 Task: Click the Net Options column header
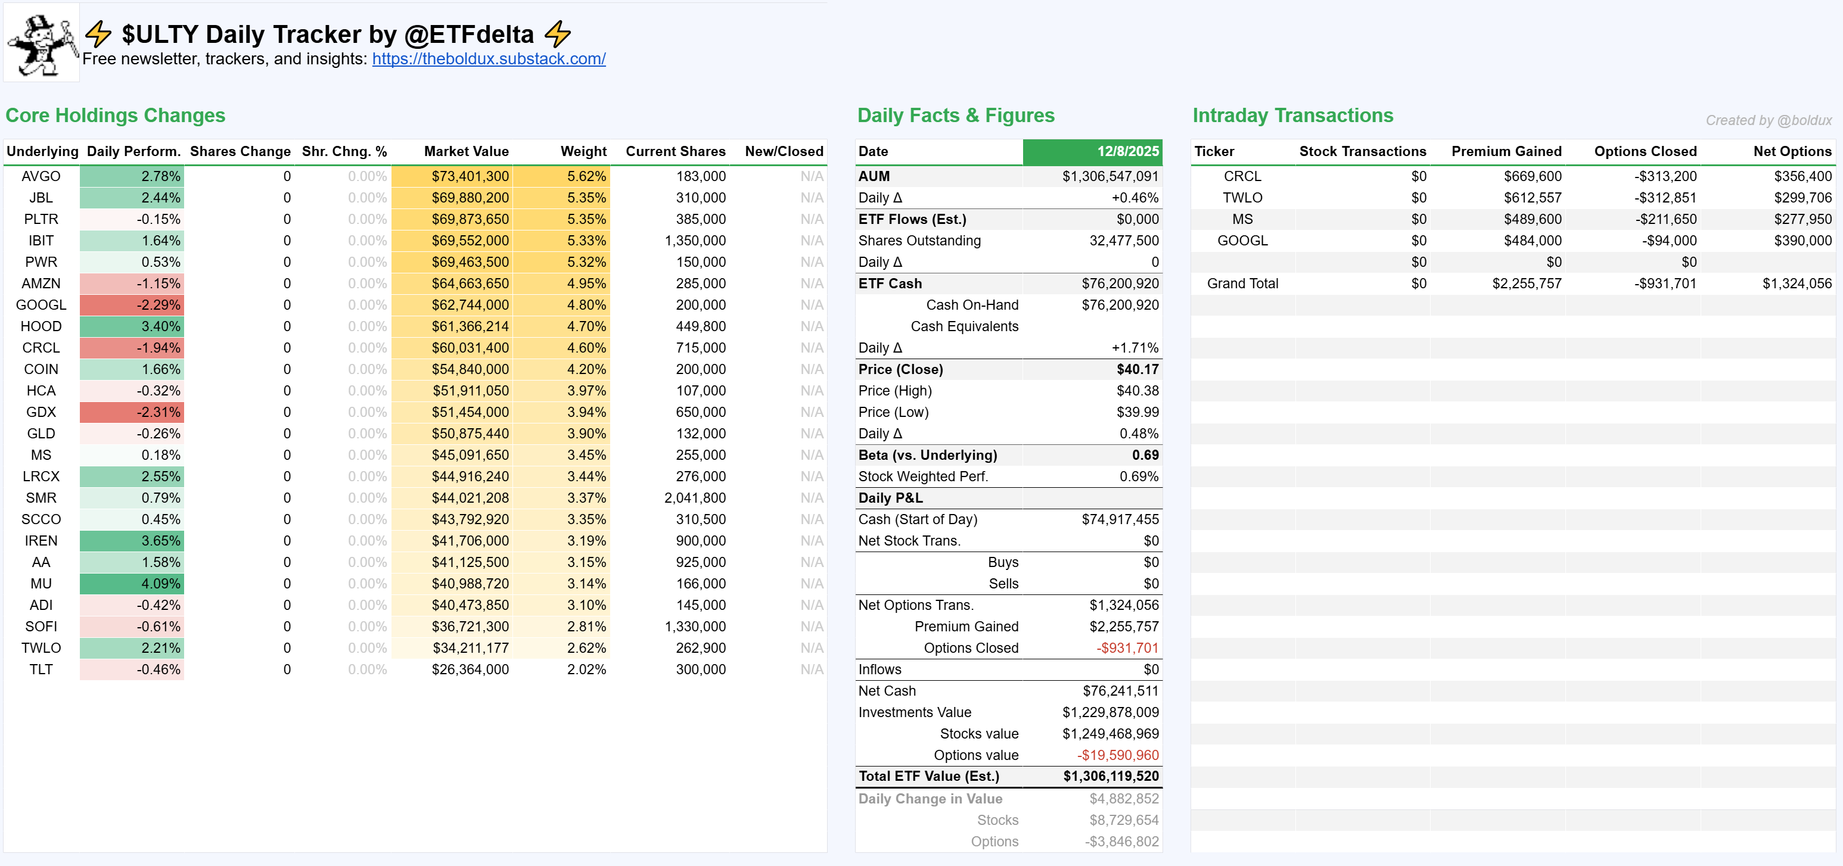pyautogui.click(x=1792, y=152)
